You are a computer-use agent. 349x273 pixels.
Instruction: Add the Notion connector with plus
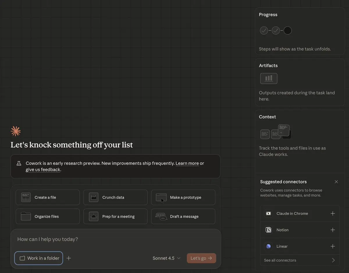pyautogui.click(x=333, y=230)
